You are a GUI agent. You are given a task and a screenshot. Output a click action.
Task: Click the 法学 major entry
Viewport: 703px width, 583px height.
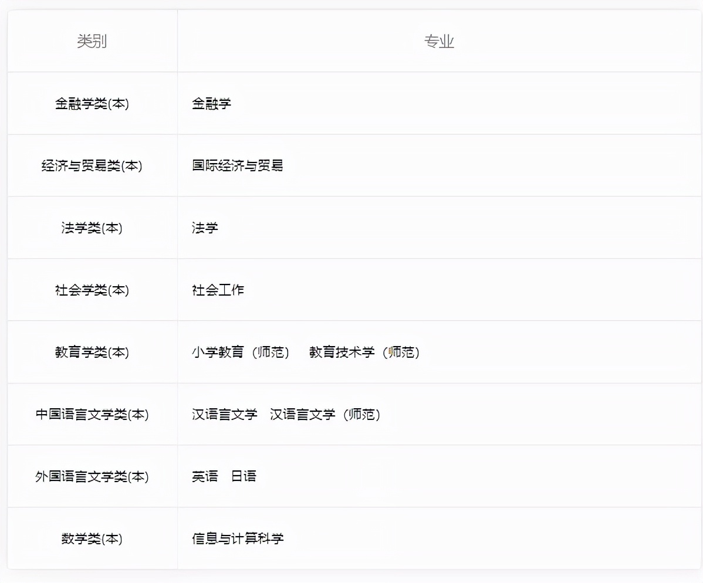point(204,228)
